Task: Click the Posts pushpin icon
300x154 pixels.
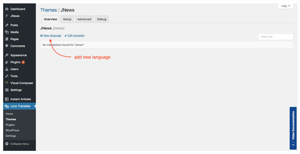Action: (x=7, y=25)
